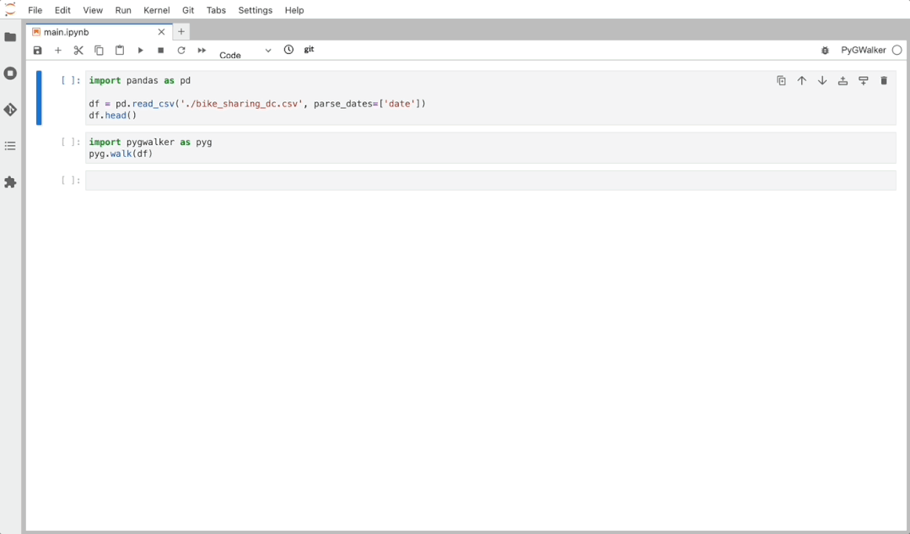Interrupt the kernel with stop button
The width and height of the screenshot is (910, 534).
click(160, 50)
